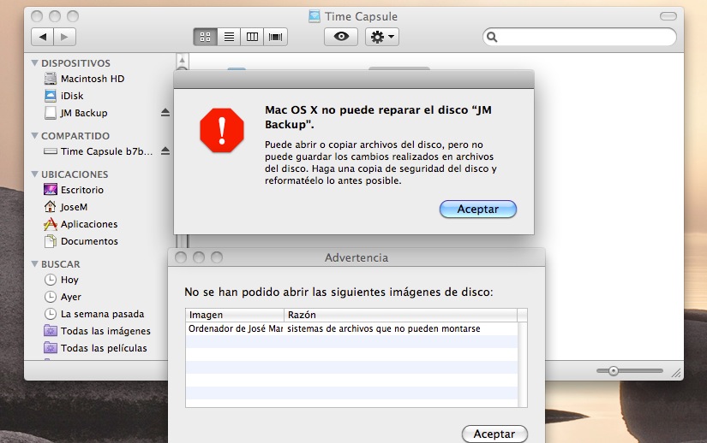Open Escritorio from the sidebar
707x443 pixels.
coord(74,190)
